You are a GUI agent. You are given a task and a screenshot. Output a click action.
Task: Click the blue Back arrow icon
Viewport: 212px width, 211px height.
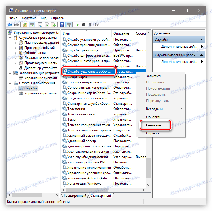[10, 25]
